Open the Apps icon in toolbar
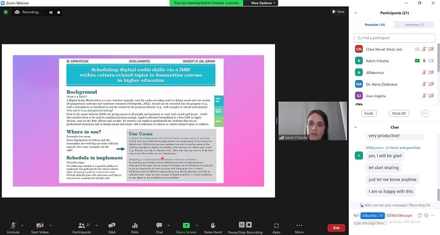This screenshot has height=235, width=440. (x=276, y=227)
